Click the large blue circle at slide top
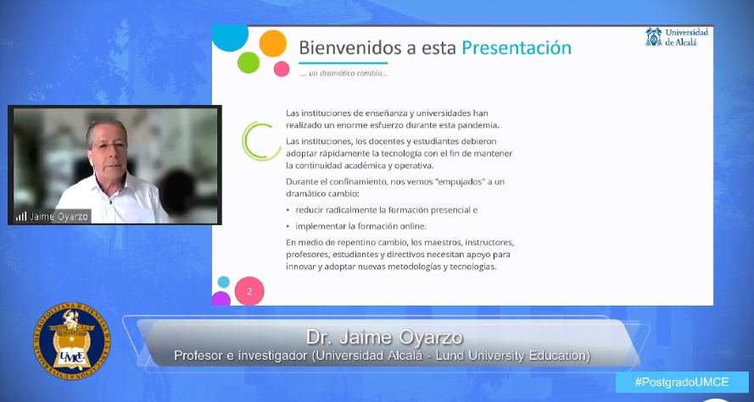This screenshot has width=754, height=402. [230, 36]
